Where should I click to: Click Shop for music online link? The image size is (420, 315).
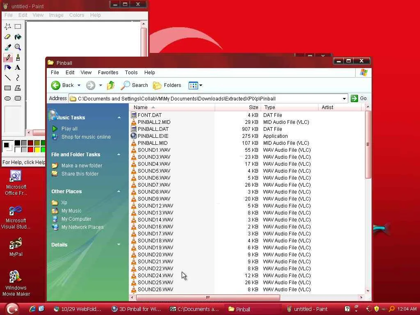(x=86, y=137)
